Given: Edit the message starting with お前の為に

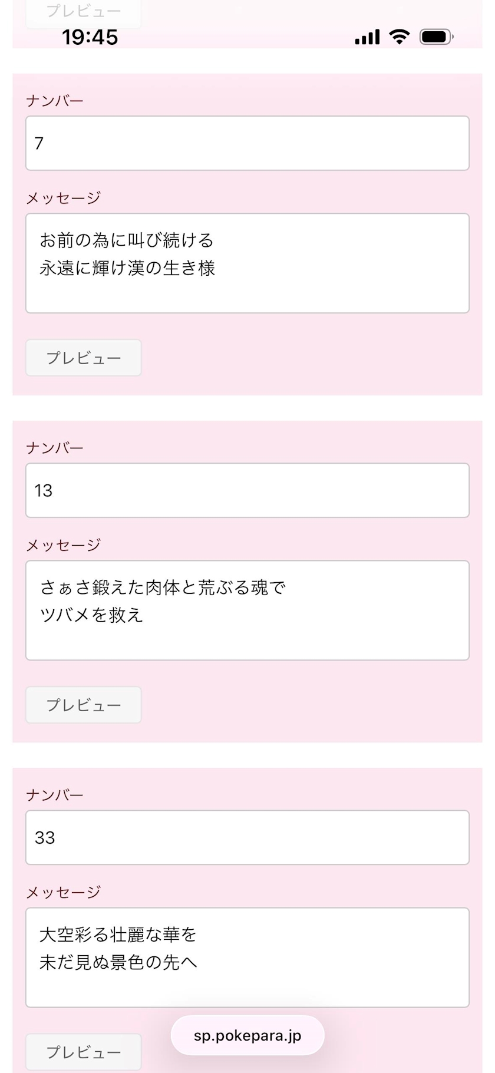Looking at the screenshot, I should tap(247, 263).
